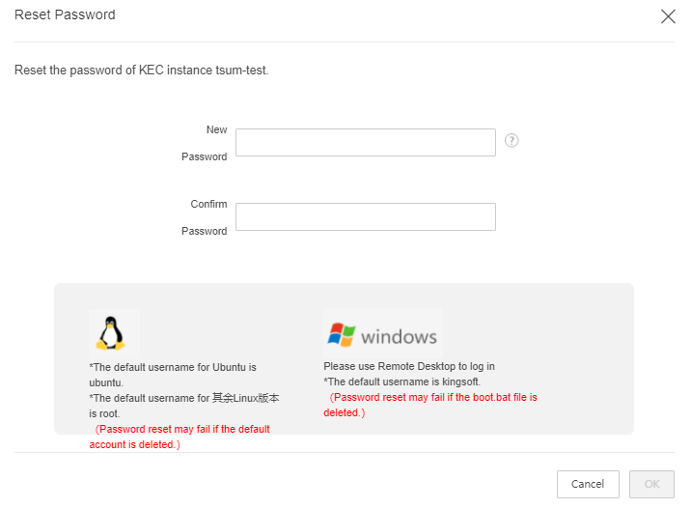The image size is (691, 509).
Task: Select the 'KEC instance tsum-test' description text
Action: pos(204,71)
